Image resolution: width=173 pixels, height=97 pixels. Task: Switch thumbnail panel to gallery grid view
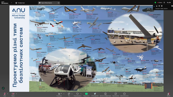pyautogui.click(x=162, y=6)
